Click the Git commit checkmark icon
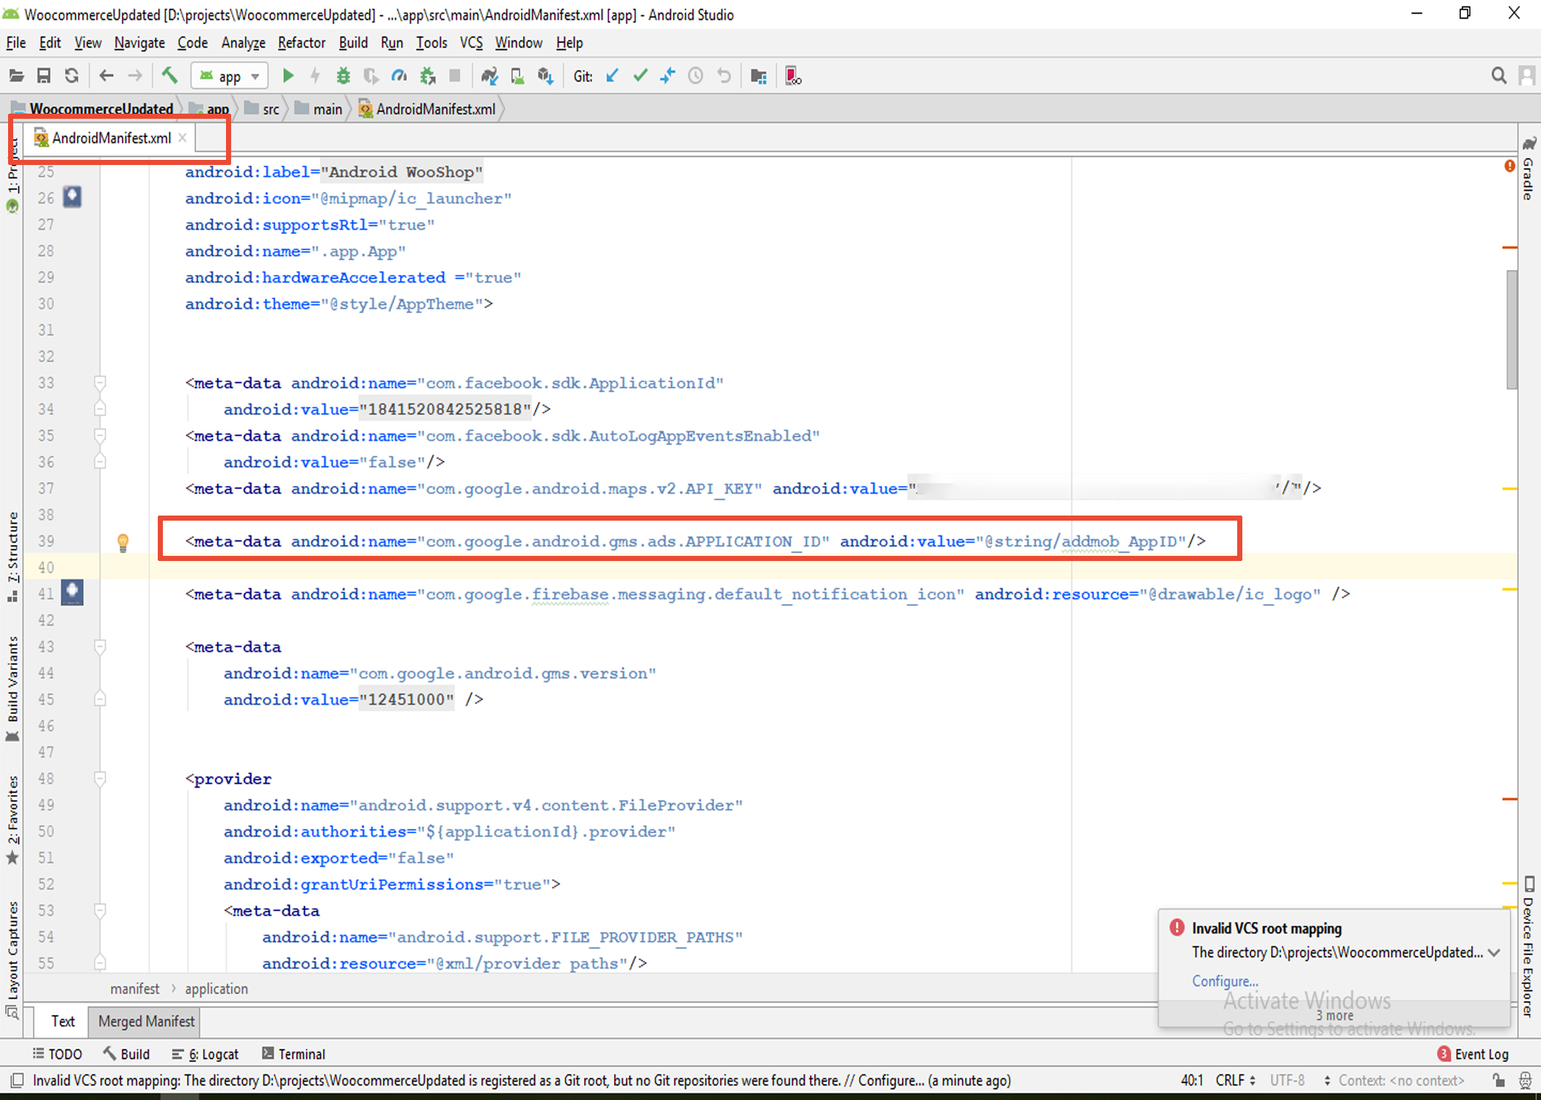Screen dimensions: 1541x1100 click(640, 76)
